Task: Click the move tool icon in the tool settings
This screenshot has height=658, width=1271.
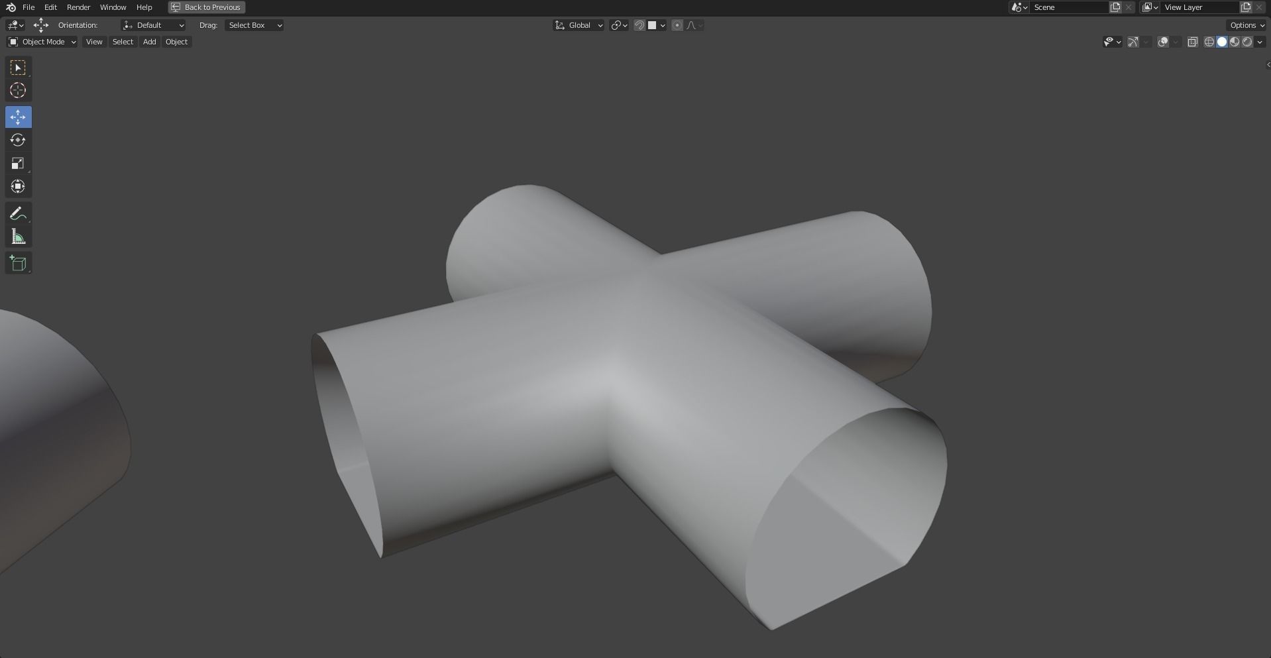Action: (x=41, y=25)
